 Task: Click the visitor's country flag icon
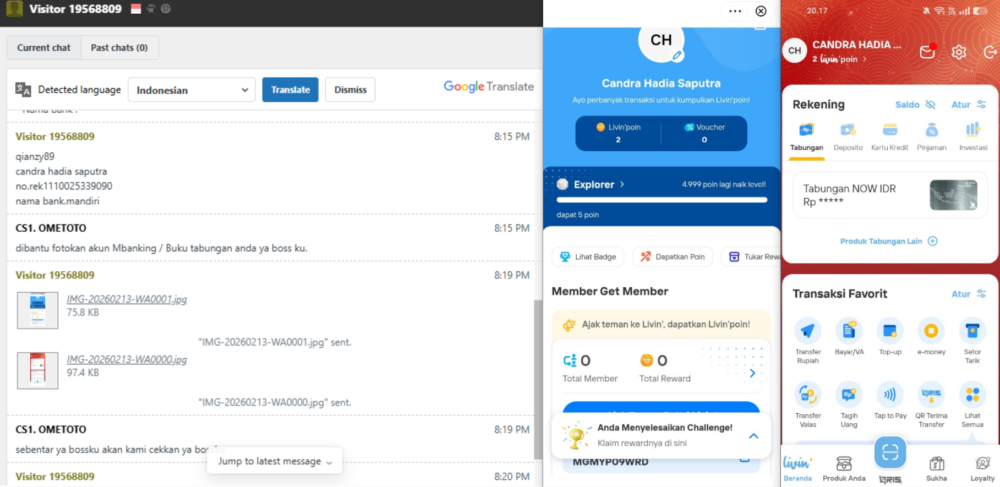click(136, 9)
